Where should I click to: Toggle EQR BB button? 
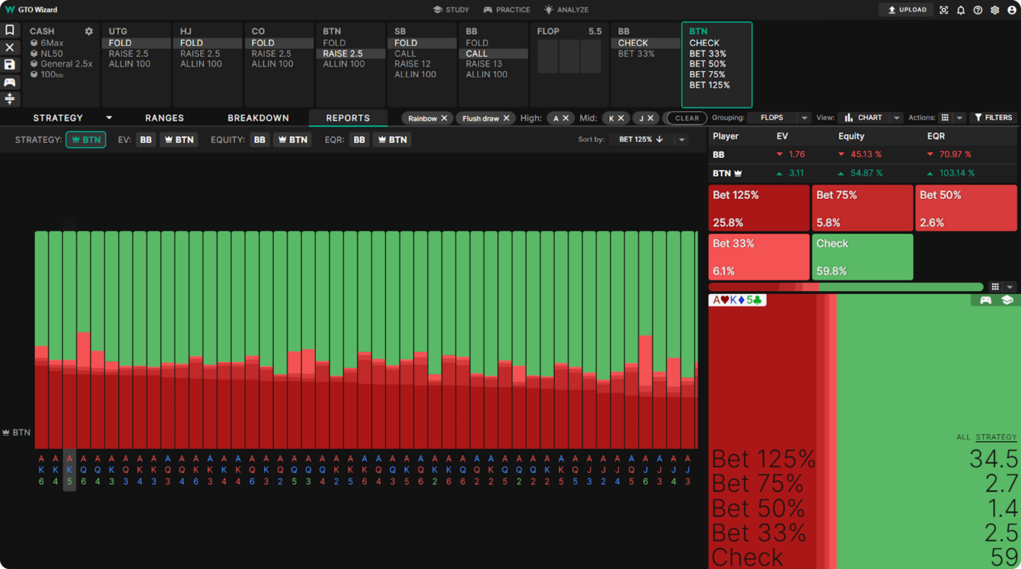359,140
